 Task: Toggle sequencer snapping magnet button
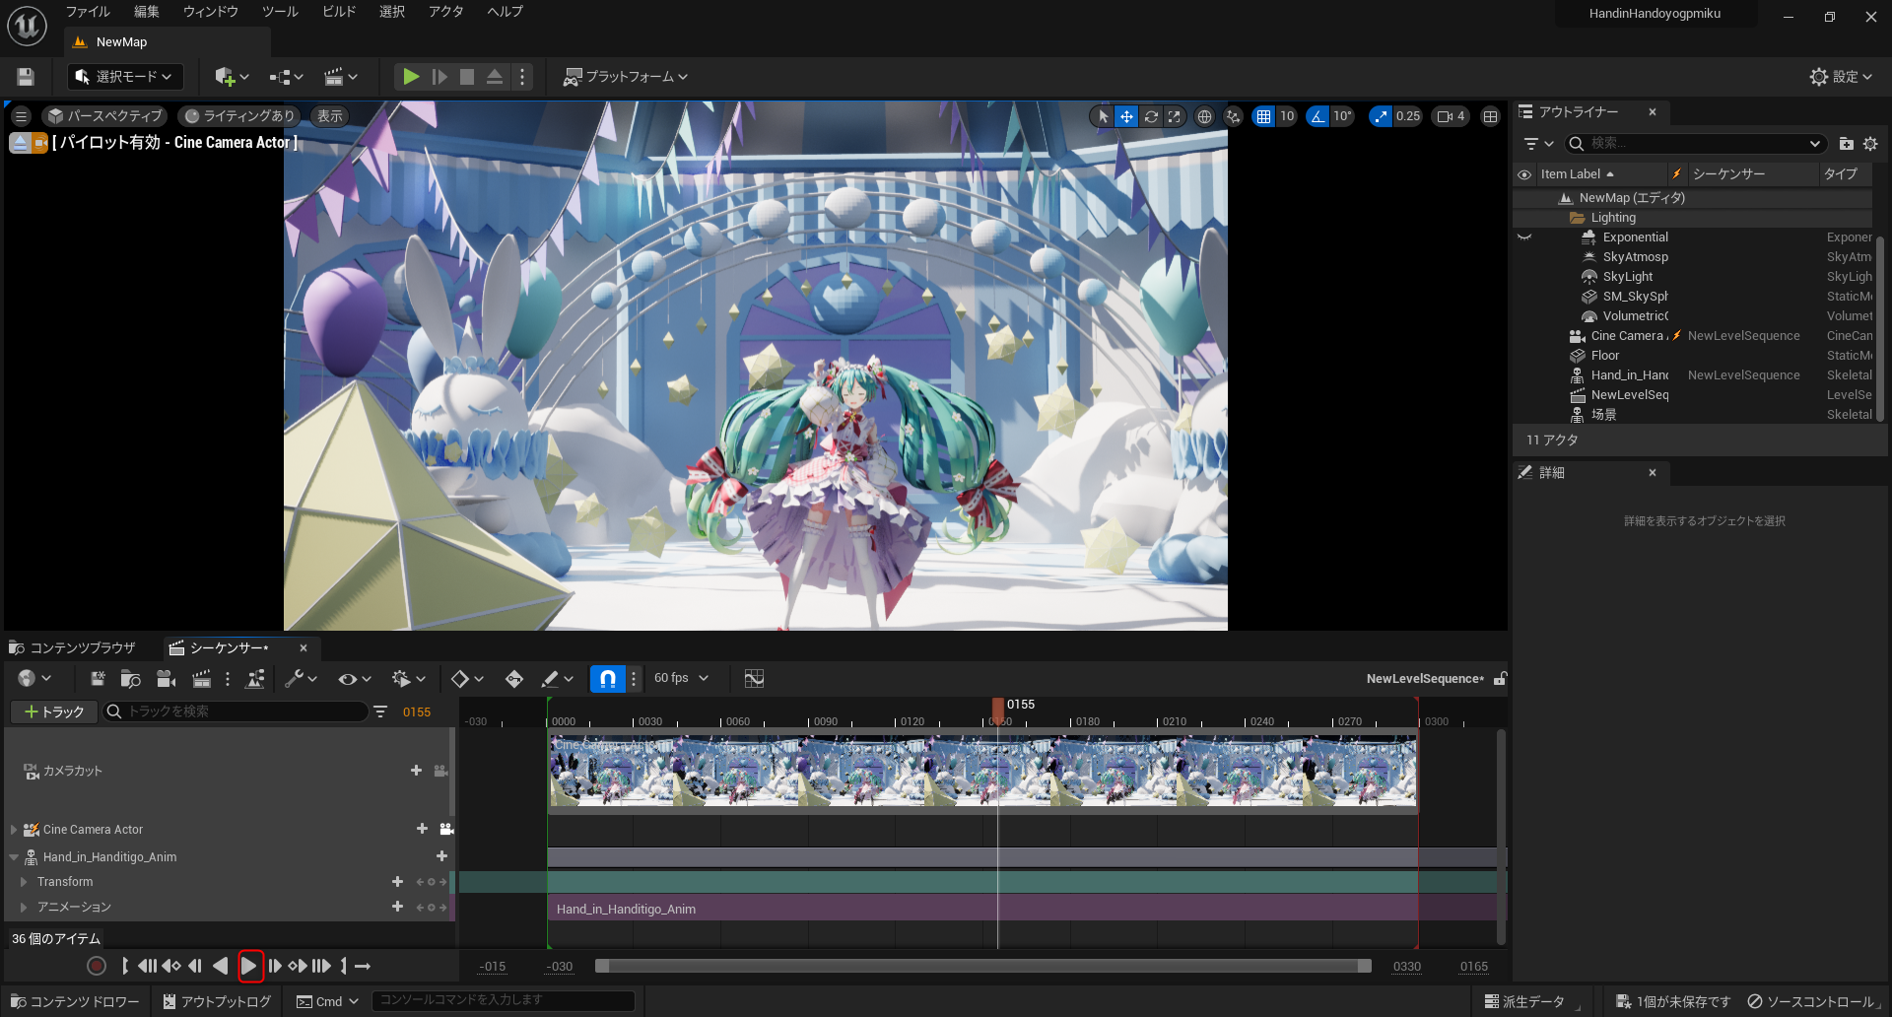(608, 679)
